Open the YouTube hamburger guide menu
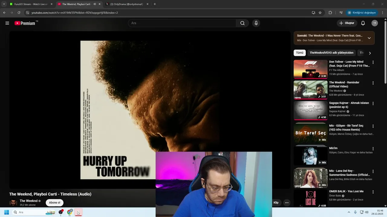 [7, 23]
